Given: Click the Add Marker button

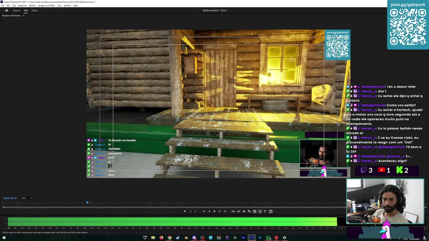Looking at the screenshot, I should [185, 211].
